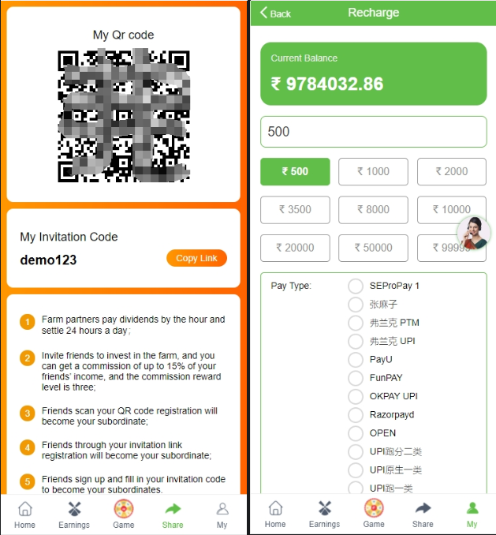The height and width of the screenshot is (535, 496).
Task: Select FunPAY payment method
Action: pos(356,378)
